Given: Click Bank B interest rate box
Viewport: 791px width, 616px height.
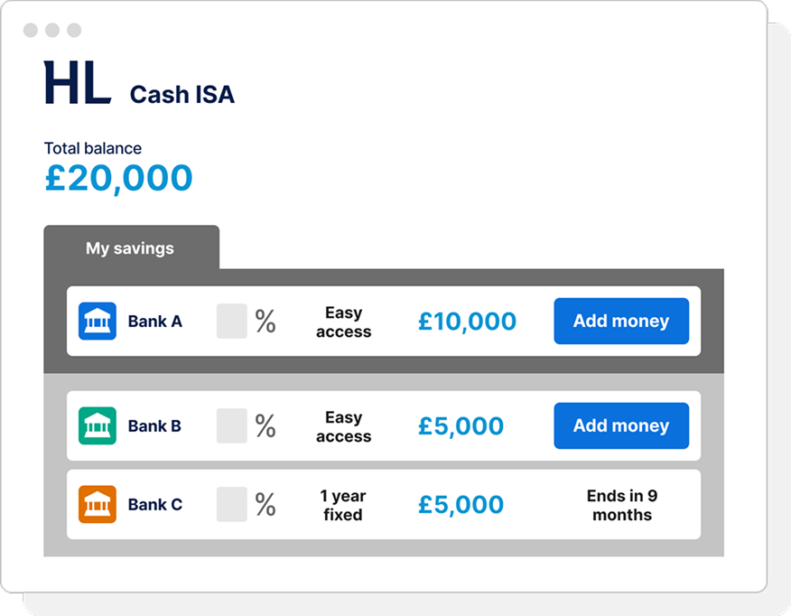Looking at the screenshot, I should click(232, 425).
